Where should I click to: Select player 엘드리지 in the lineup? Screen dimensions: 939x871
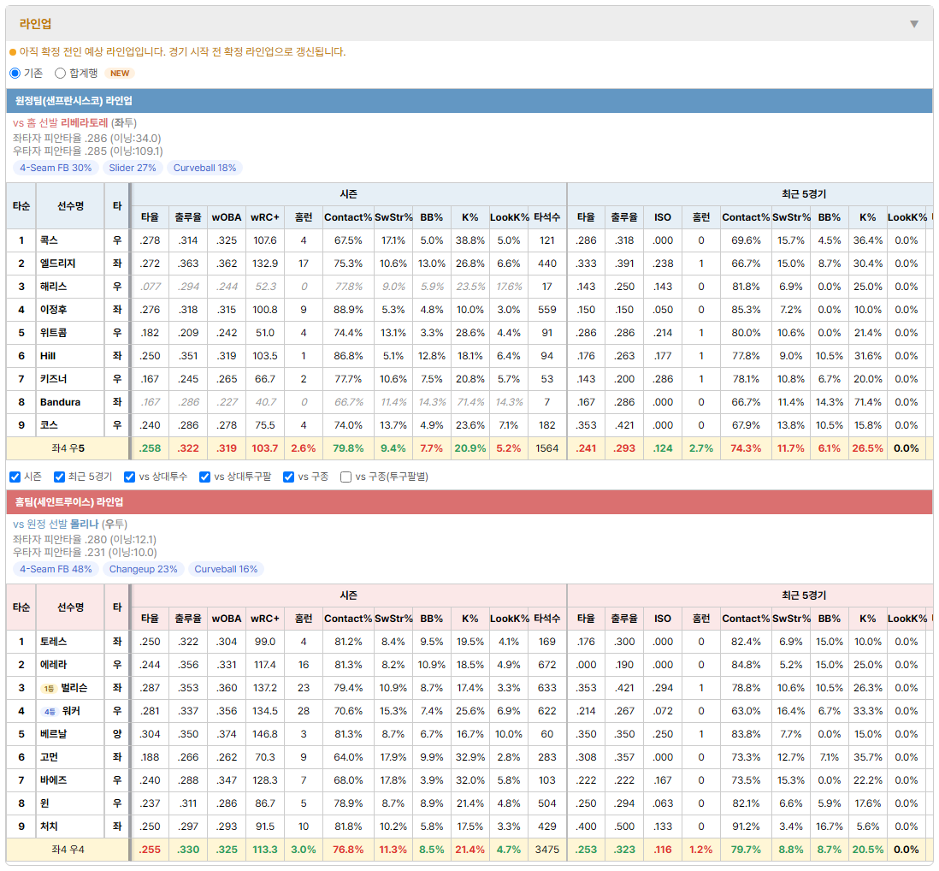click(57, 264)
